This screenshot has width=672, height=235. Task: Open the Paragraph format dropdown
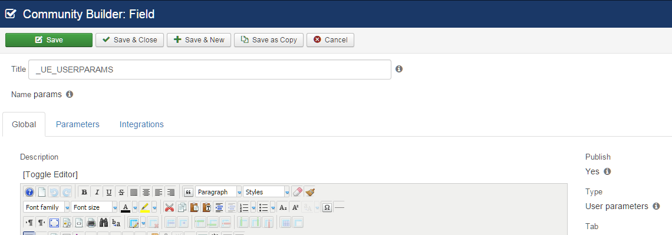219,192
